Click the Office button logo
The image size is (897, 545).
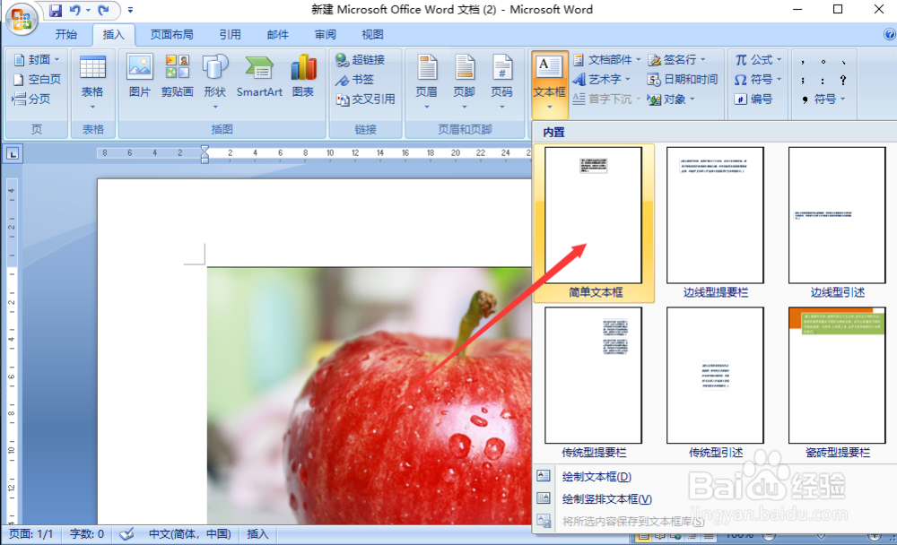point(22,19)
